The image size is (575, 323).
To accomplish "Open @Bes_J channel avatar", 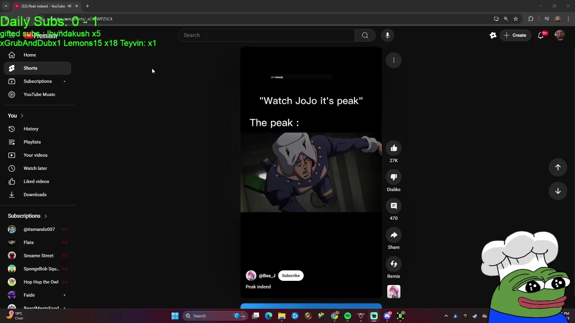I will pos(251,275).
